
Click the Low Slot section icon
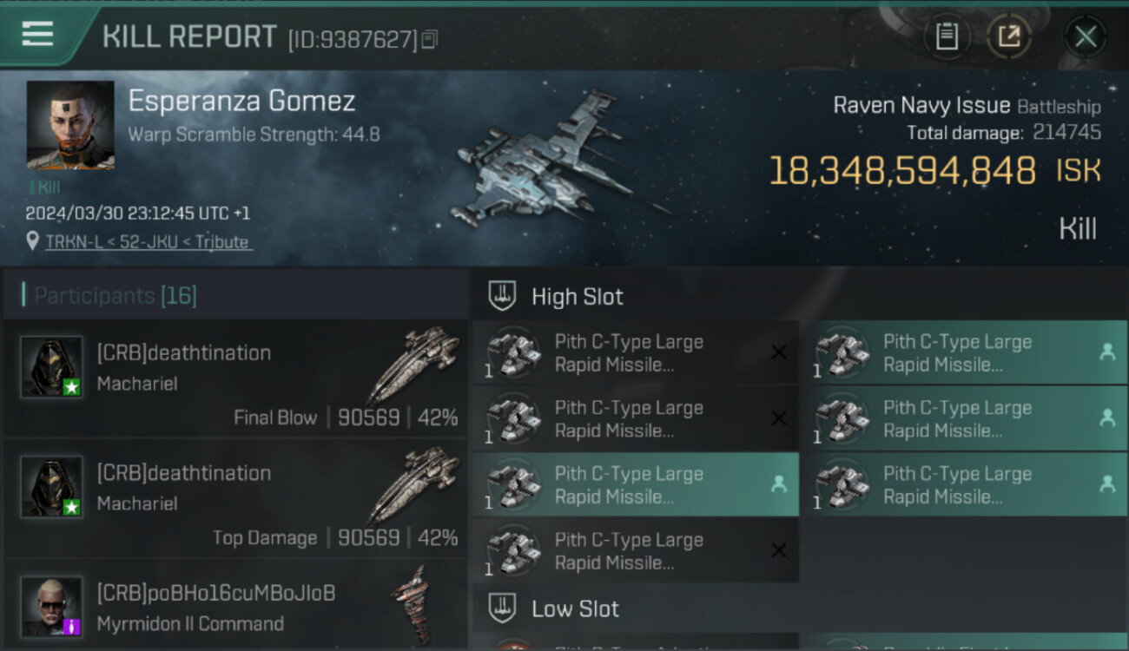[x=503, y=608]
